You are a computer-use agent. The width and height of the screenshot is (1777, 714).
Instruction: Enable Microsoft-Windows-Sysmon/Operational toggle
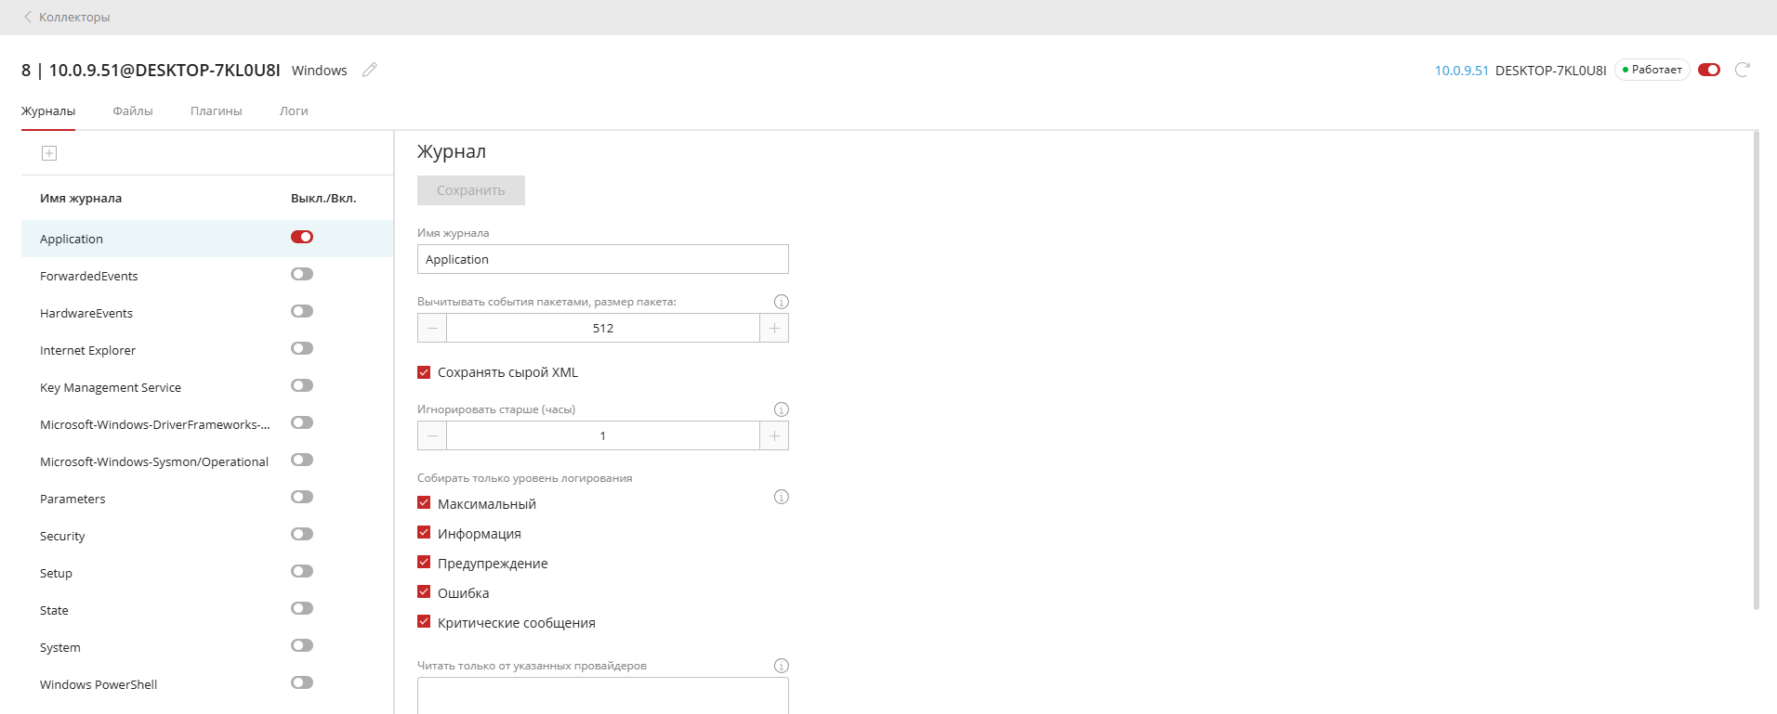pyautogui.click(x=302, y=460)
